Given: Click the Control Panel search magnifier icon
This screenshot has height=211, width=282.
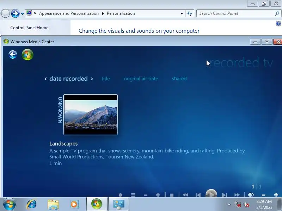Looking at the screenshot, I should point(277,13).
